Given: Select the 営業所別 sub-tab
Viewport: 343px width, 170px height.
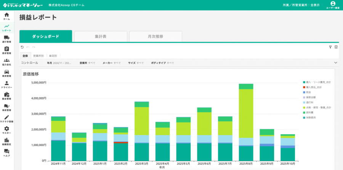Looking at the screenshot, I should [38, 56].
